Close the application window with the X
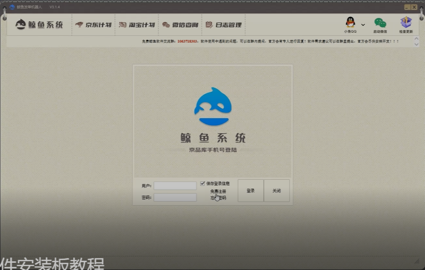425x270 pixels. tap(414, 7)
